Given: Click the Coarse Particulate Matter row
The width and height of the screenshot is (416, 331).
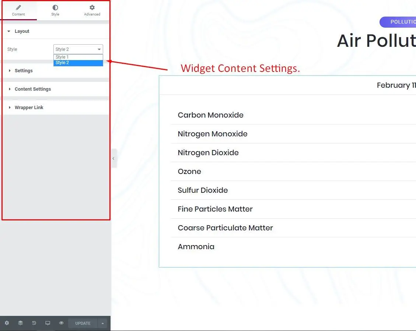Looking at the screenshot, I should click(293, 228).
